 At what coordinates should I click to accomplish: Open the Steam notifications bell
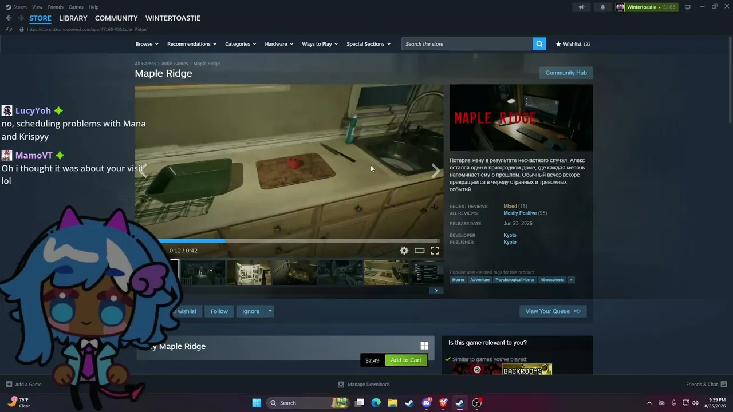602,7
